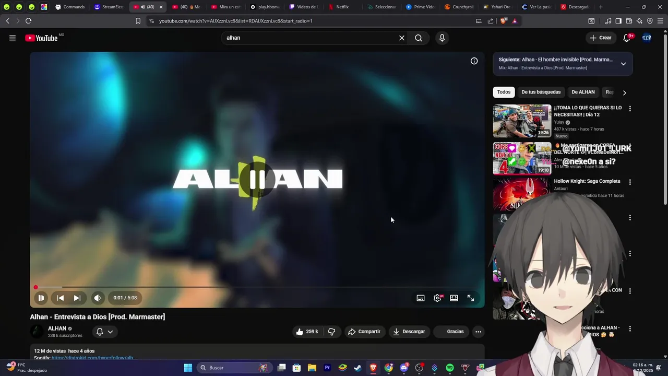Open the Brave Shields lion icon
This screenshot has height=376, width=668.
pos(503,21)
